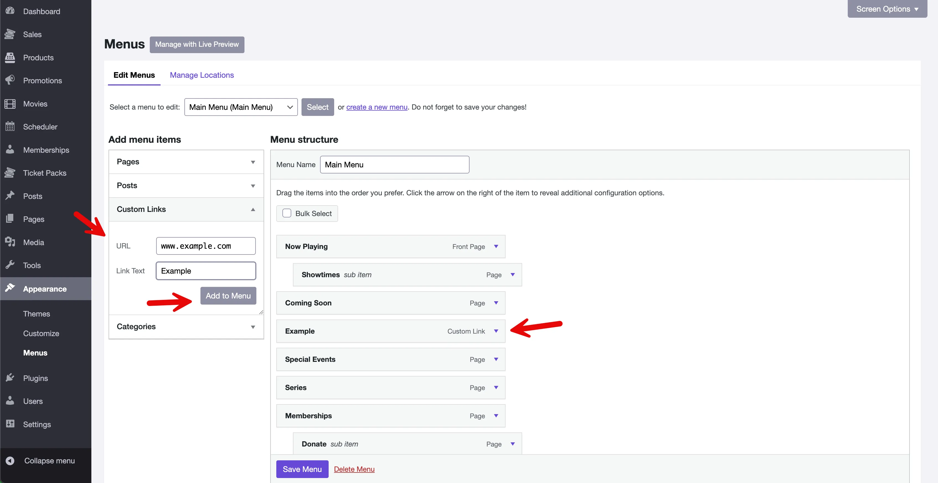Click the Delete Menu link

coord(354,469)
